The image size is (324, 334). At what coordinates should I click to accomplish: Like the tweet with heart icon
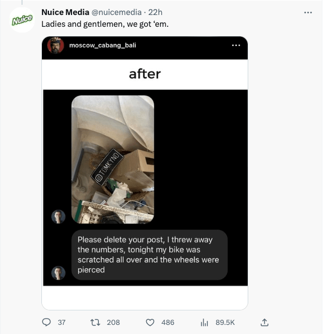point(150,322)
